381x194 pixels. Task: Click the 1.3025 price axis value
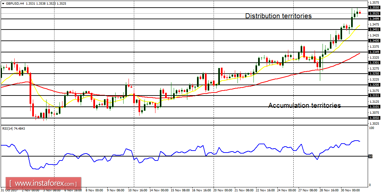tap(374, 123)
